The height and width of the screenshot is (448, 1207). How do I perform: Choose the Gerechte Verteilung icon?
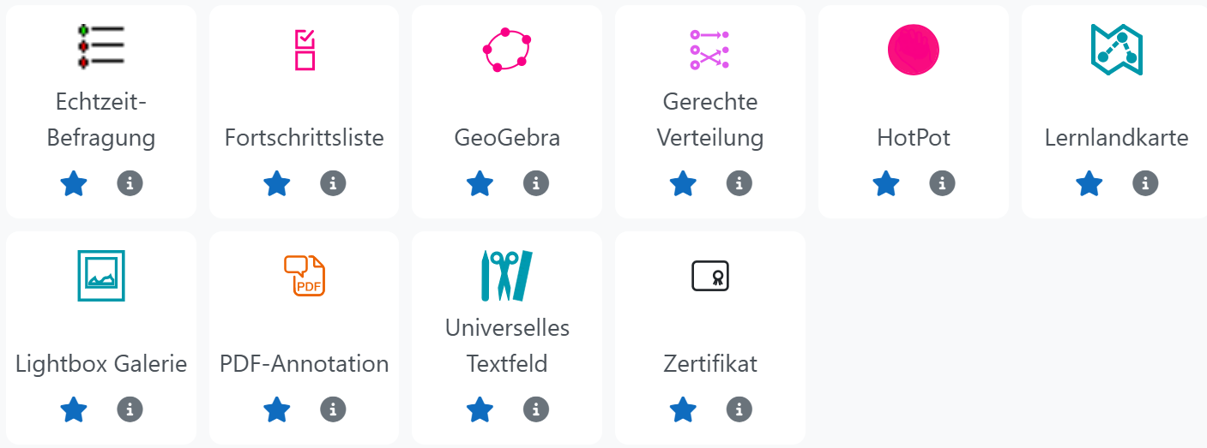tap(709, 49)
